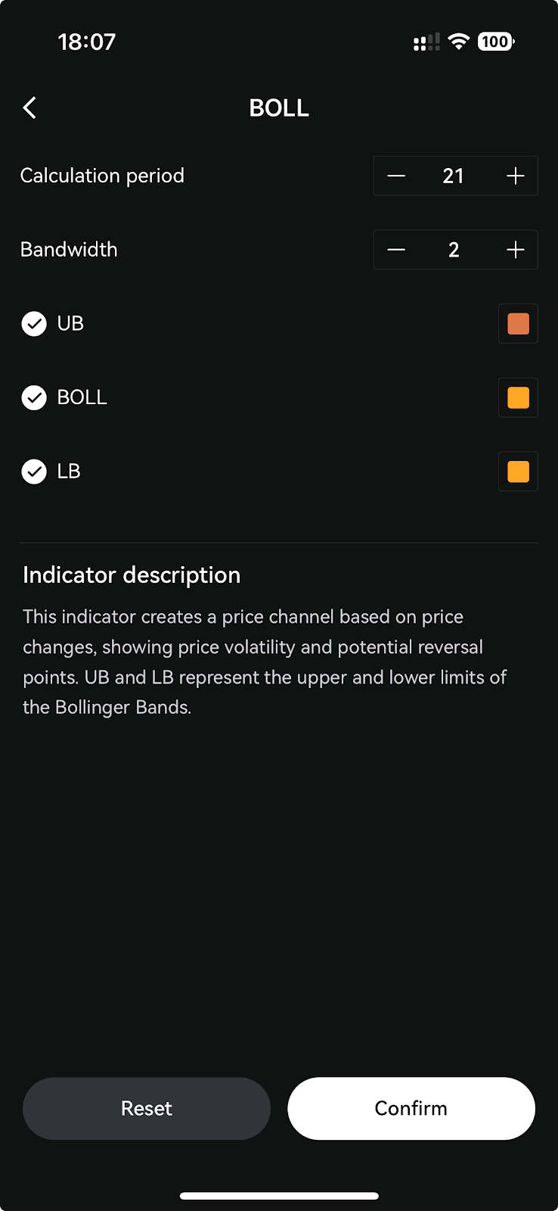
Task: Tap the cellular signal icon
Action: coord(426,42)
